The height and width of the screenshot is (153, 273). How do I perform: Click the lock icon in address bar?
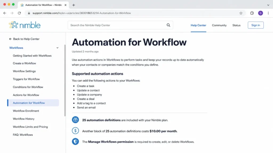29,13
